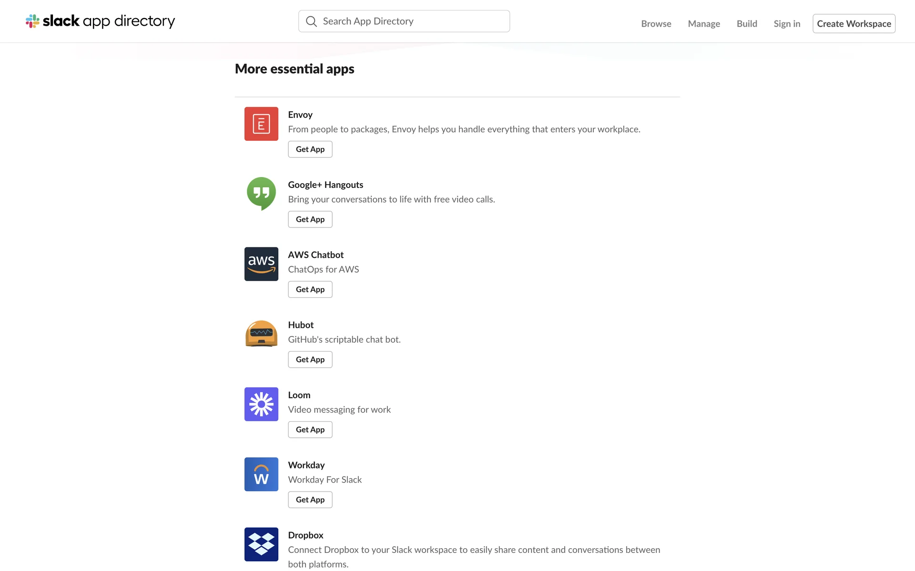
Task: Select the AWS Chatbot icon
Action: click(261, 264)
